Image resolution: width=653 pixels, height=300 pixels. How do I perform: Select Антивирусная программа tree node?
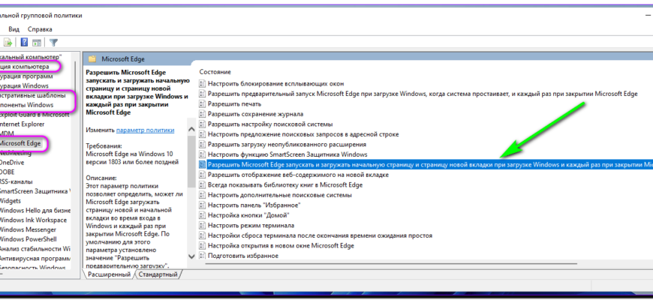[35, 259]
